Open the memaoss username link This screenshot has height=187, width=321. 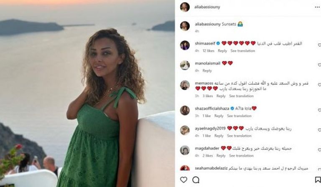[204, 83]
